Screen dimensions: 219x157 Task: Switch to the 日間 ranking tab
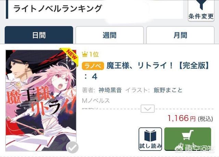coord(39,35)
